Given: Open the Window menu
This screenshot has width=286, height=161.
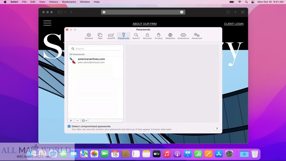Looking at the screenshot, I should click(85, 2).
